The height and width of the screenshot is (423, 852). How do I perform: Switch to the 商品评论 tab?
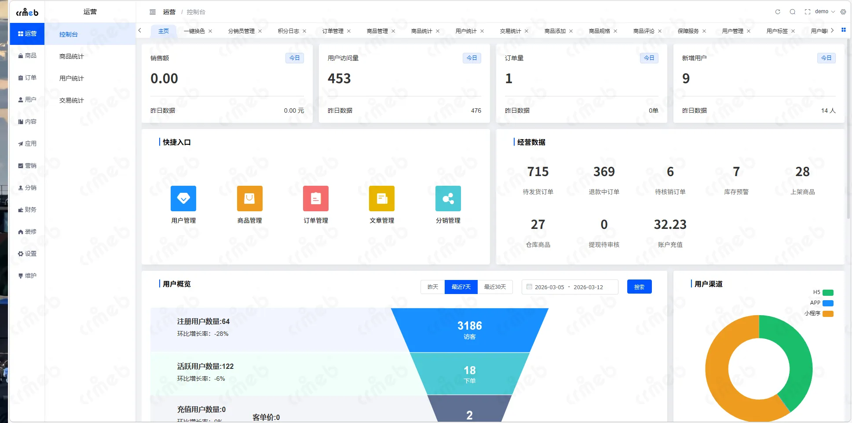644,31
